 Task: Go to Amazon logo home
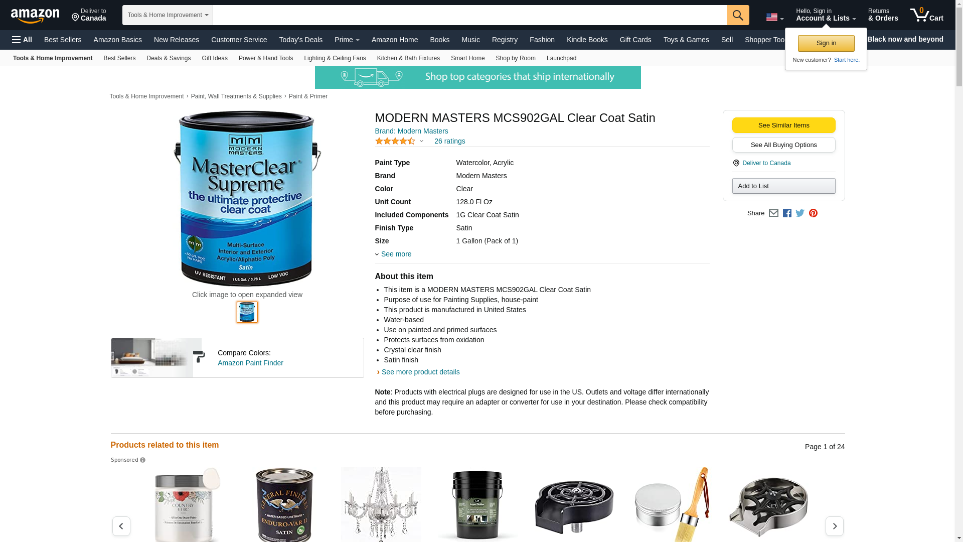[35, 16]
